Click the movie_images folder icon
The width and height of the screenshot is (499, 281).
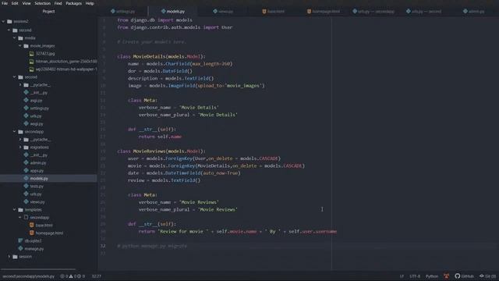click(x=26, y=46)
